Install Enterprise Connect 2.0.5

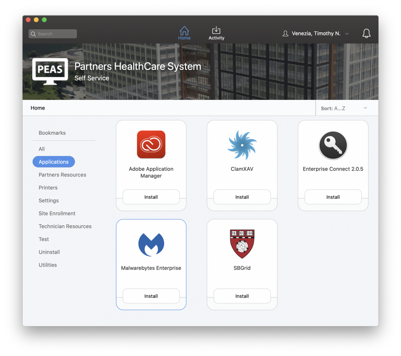[333, 197]
